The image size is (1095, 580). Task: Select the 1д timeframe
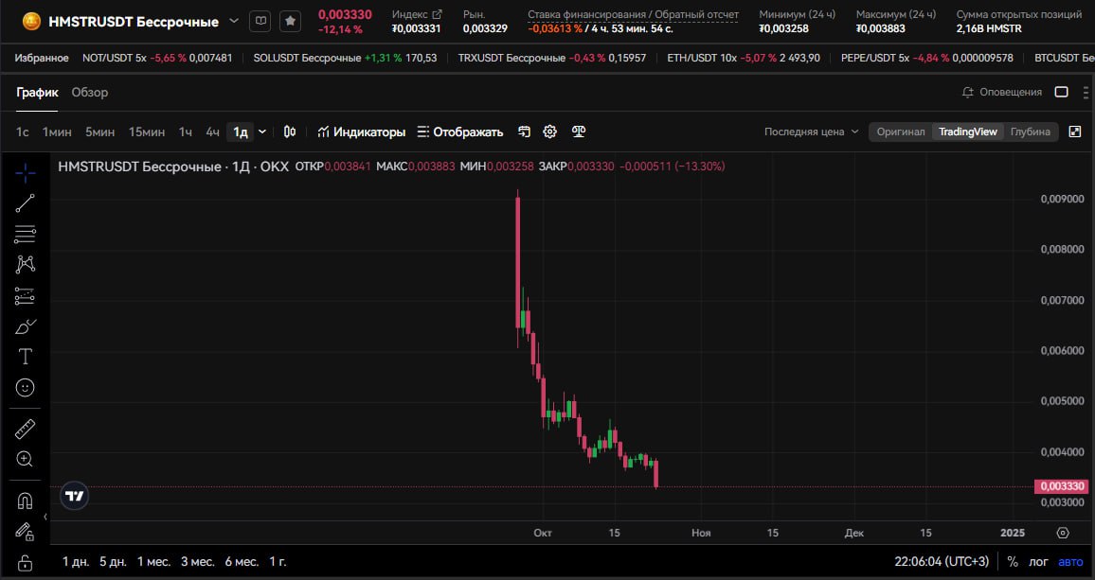[241, 132]
